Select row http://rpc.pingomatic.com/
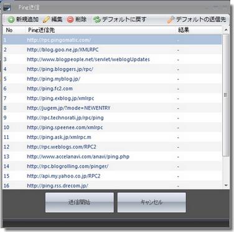The width and height of the screenshot is (234, 232). [112, 40]
